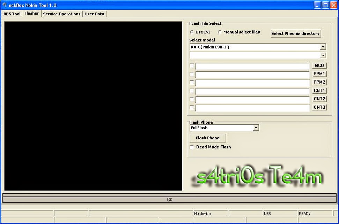
Task: Expand the RA-6 Nokia E90-1 model dropdown
Action: click(x=323, y=47)
